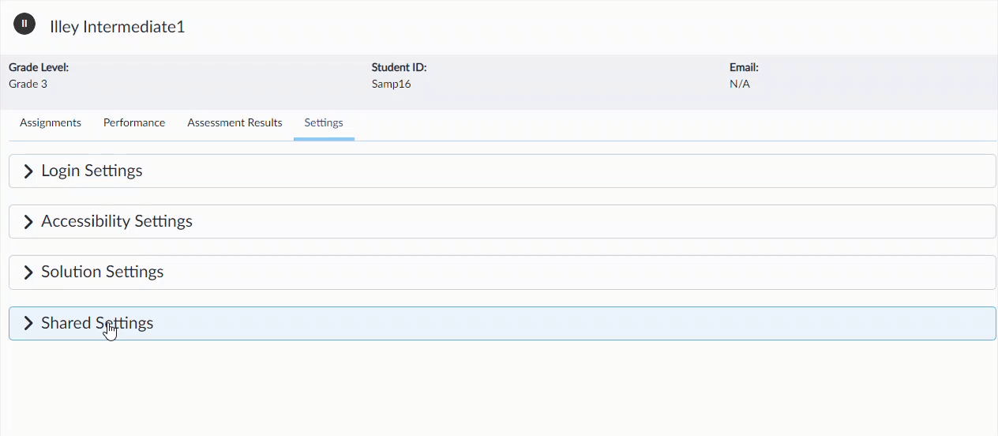Click the Samp16 student ID value

pos(391,84)
